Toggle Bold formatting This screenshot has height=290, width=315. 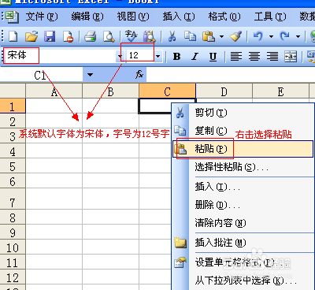coord(177,56)
